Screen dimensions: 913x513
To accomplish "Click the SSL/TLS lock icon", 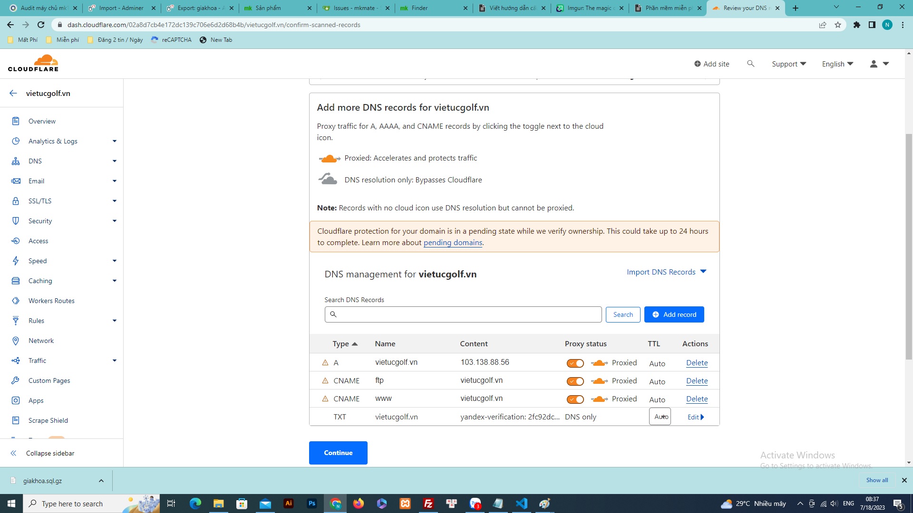I will (16, 201).
